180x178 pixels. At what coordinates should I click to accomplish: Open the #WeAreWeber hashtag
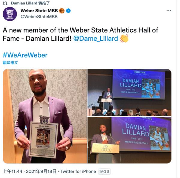tap(25, 55)
